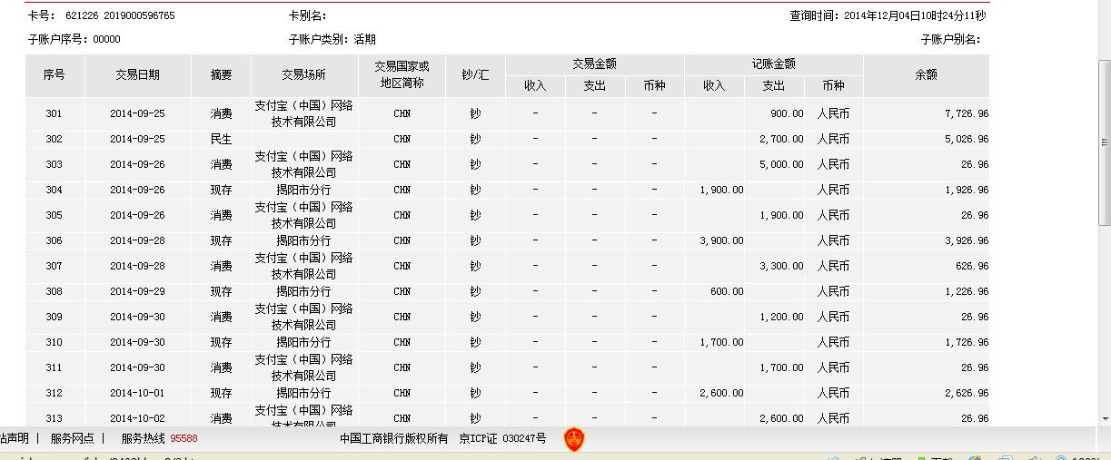Click the 消费 summary in row 309
The width and height of the screenshot is (1111, 460).
(221, 318)
